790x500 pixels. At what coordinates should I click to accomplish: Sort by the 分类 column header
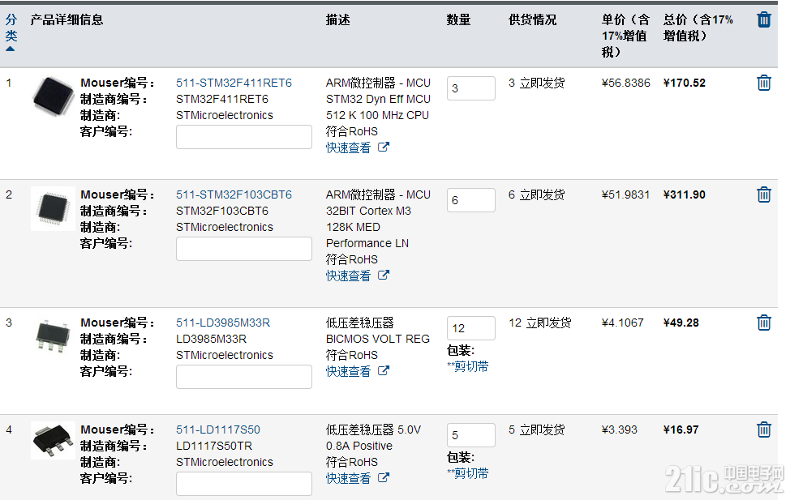pos(11,32)
